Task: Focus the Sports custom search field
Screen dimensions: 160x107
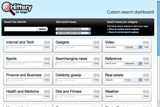Action: (24, 64)
